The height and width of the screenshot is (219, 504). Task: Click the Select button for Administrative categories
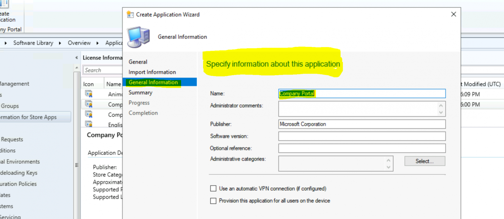424,161
